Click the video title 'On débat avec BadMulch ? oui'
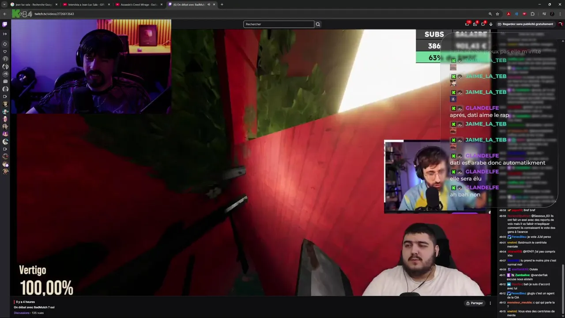Screen dimensions: 565x318 point(34,307)
